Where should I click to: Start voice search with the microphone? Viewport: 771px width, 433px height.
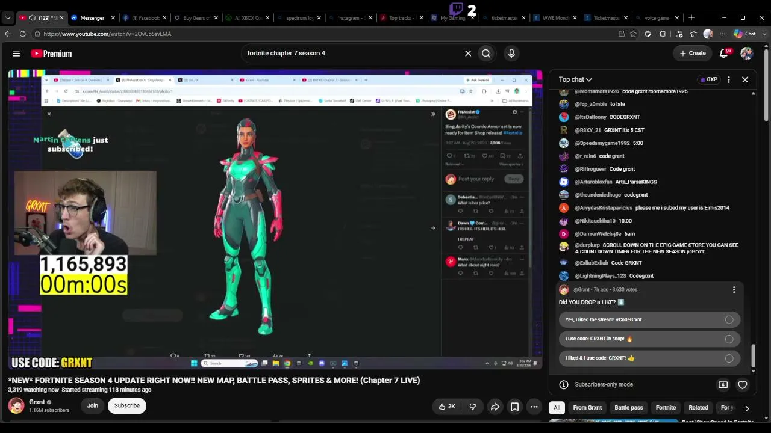pos(511,53)
